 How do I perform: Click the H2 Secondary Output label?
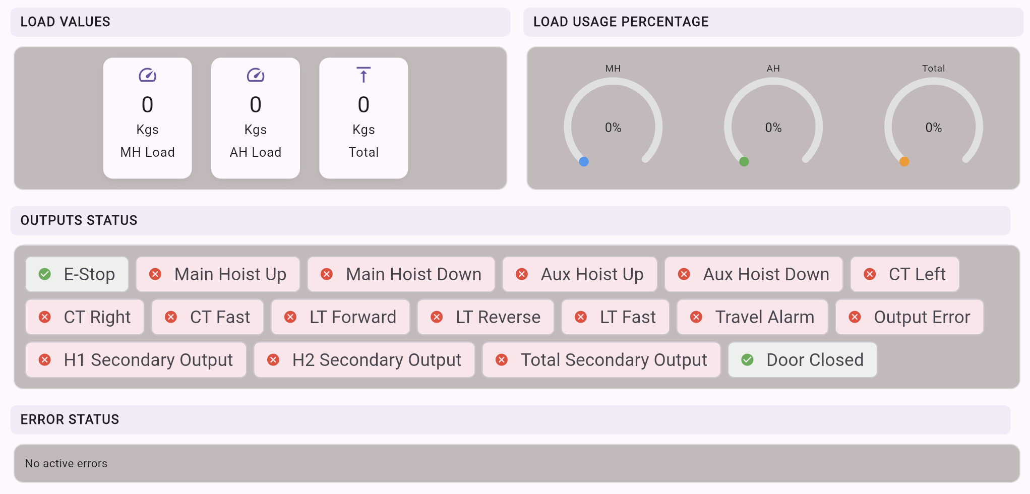[377, 360]
